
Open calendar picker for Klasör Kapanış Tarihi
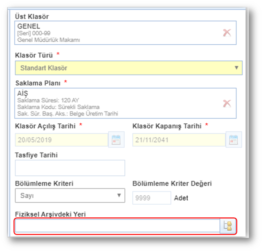233,140
